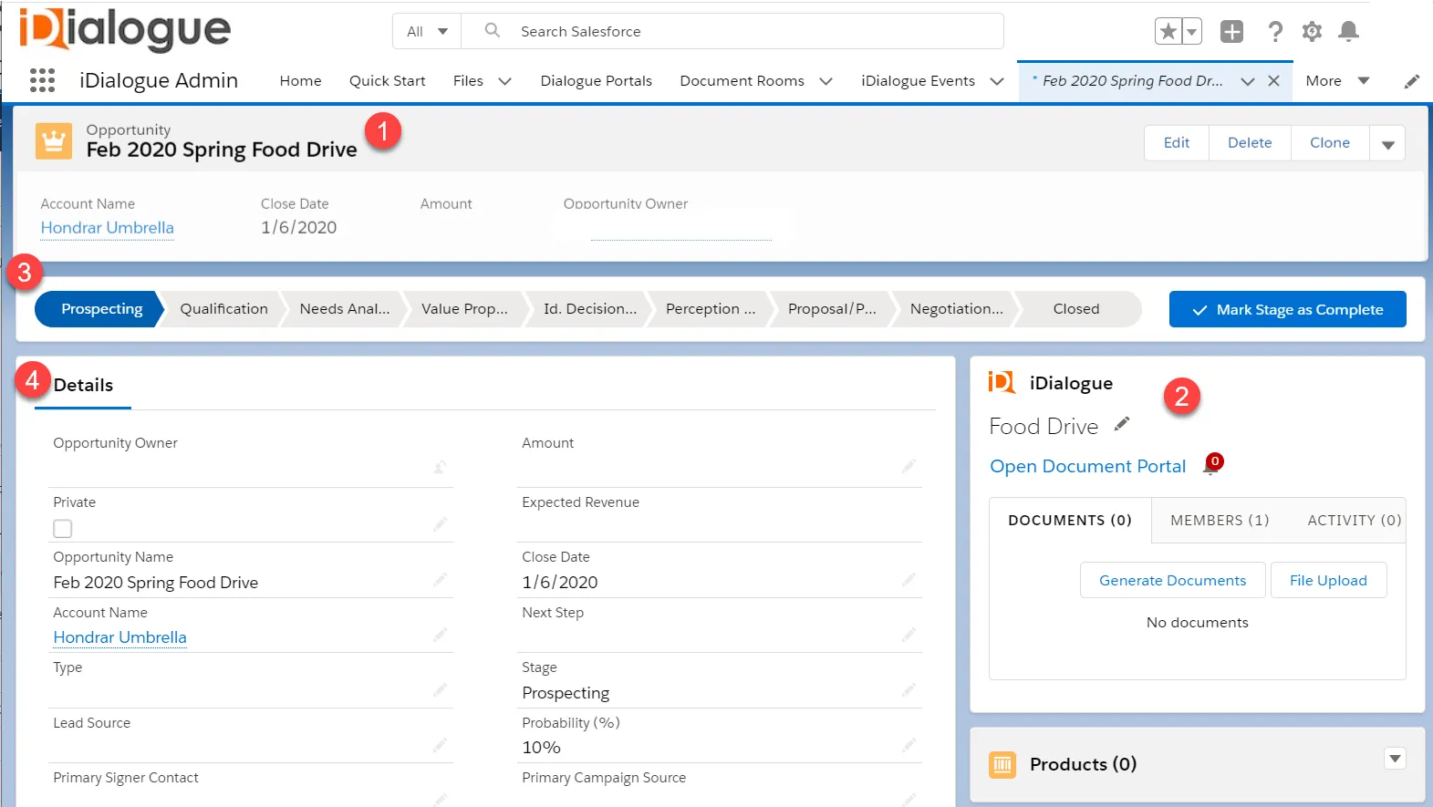
Task: Click the global actions plus icon
Action: [x=1231, y=31]
